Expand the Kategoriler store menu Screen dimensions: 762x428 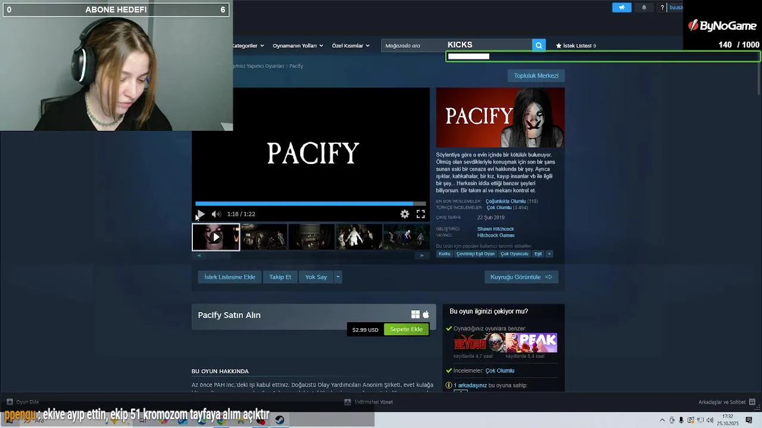(247, 46)
